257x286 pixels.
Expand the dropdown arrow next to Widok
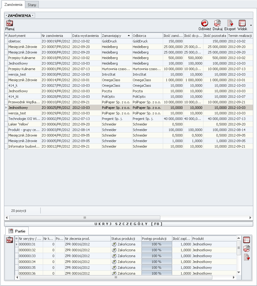point(251,25)
